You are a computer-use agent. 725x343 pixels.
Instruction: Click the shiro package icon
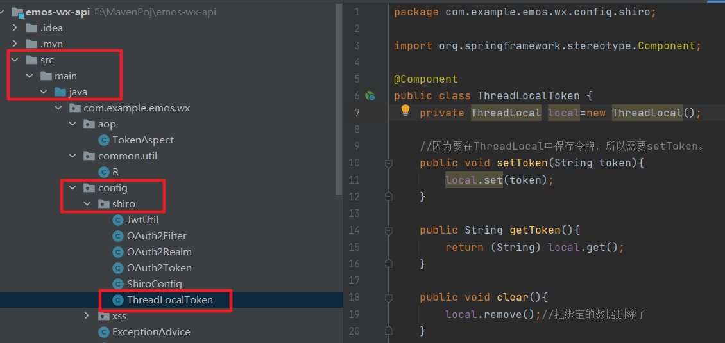point(103,203)
